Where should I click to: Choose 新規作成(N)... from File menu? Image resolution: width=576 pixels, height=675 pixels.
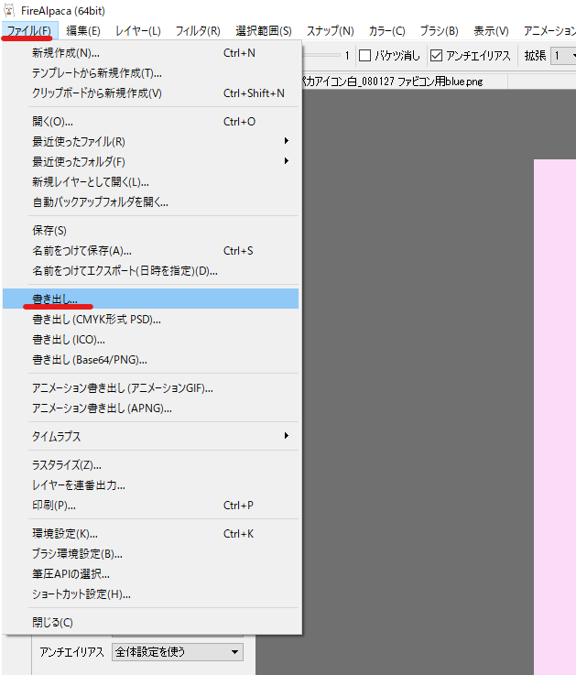[x=150, y=53]
